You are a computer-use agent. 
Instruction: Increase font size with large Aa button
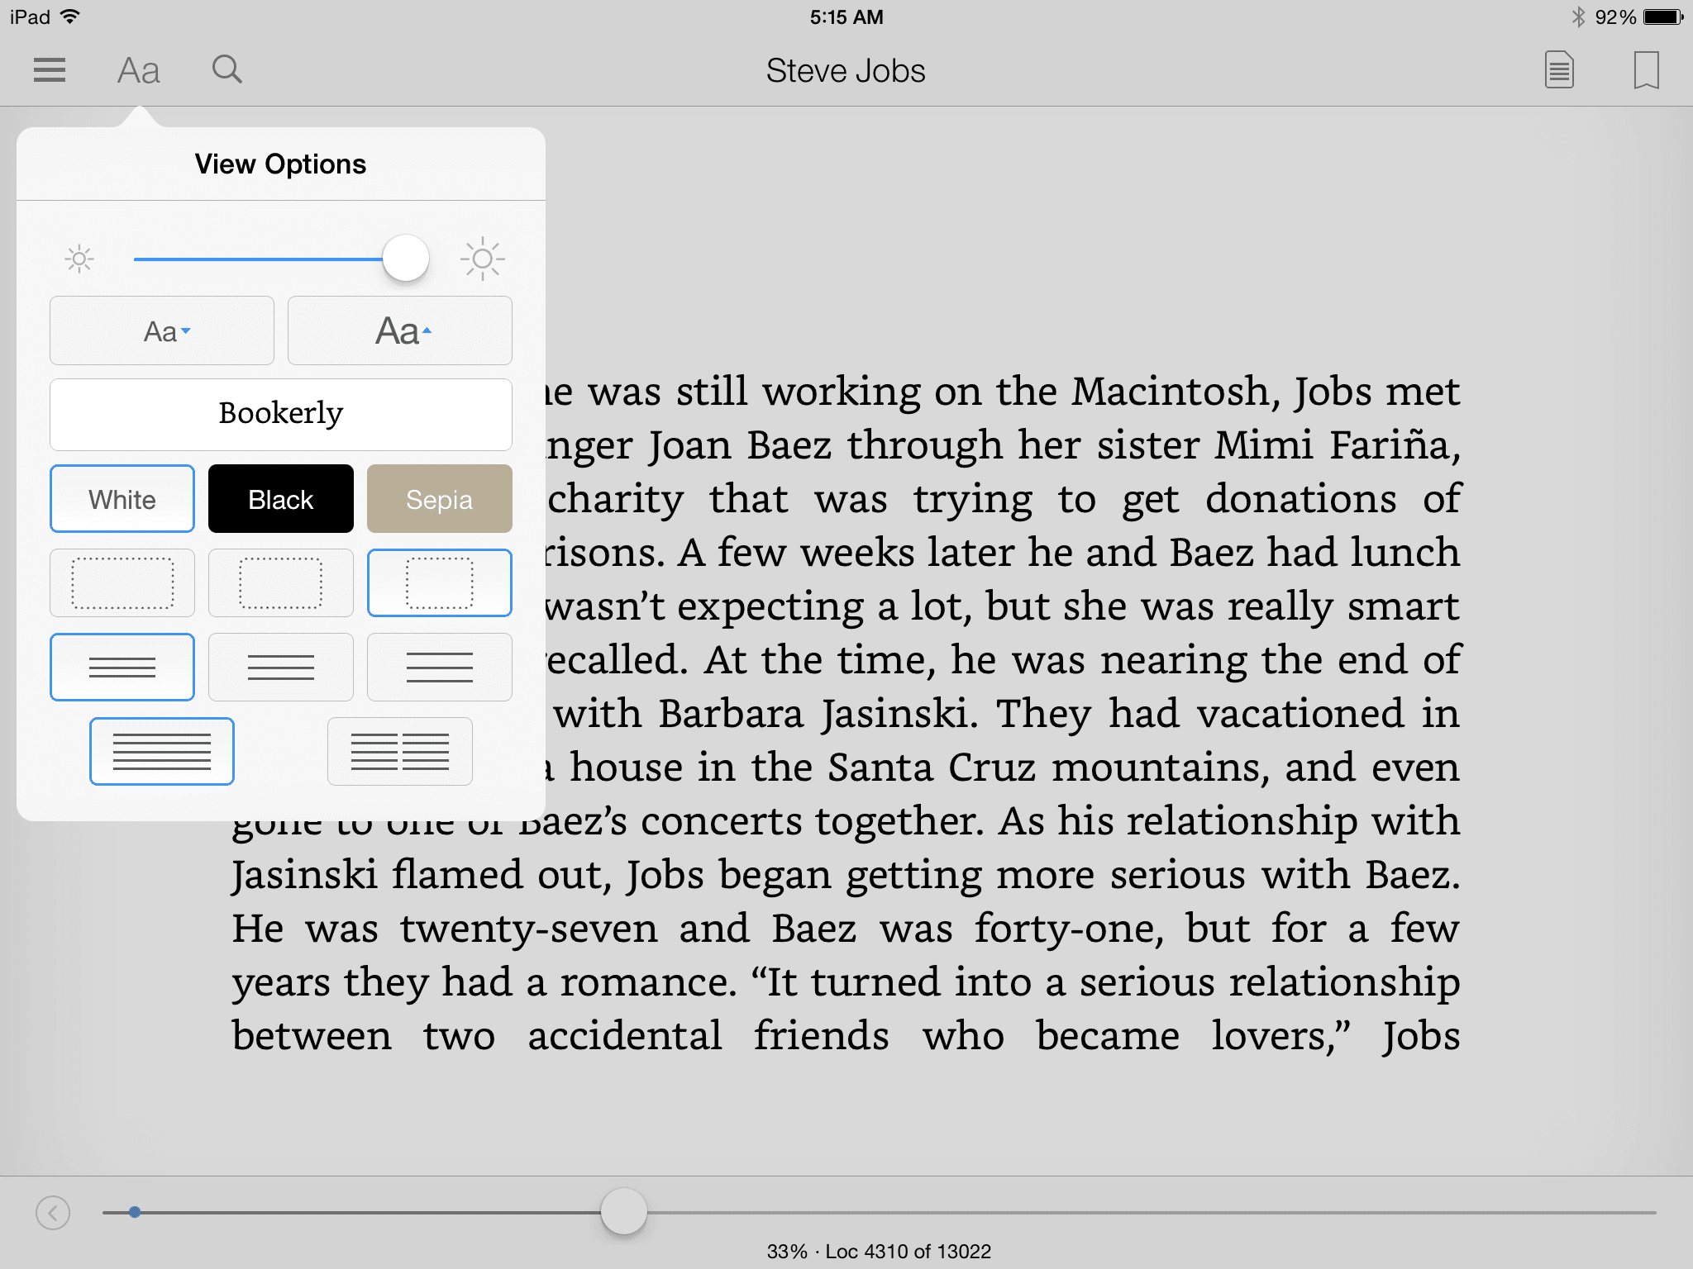point(400,330)
